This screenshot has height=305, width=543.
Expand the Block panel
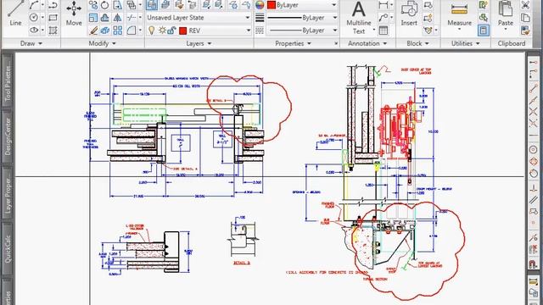coord(418,43)
